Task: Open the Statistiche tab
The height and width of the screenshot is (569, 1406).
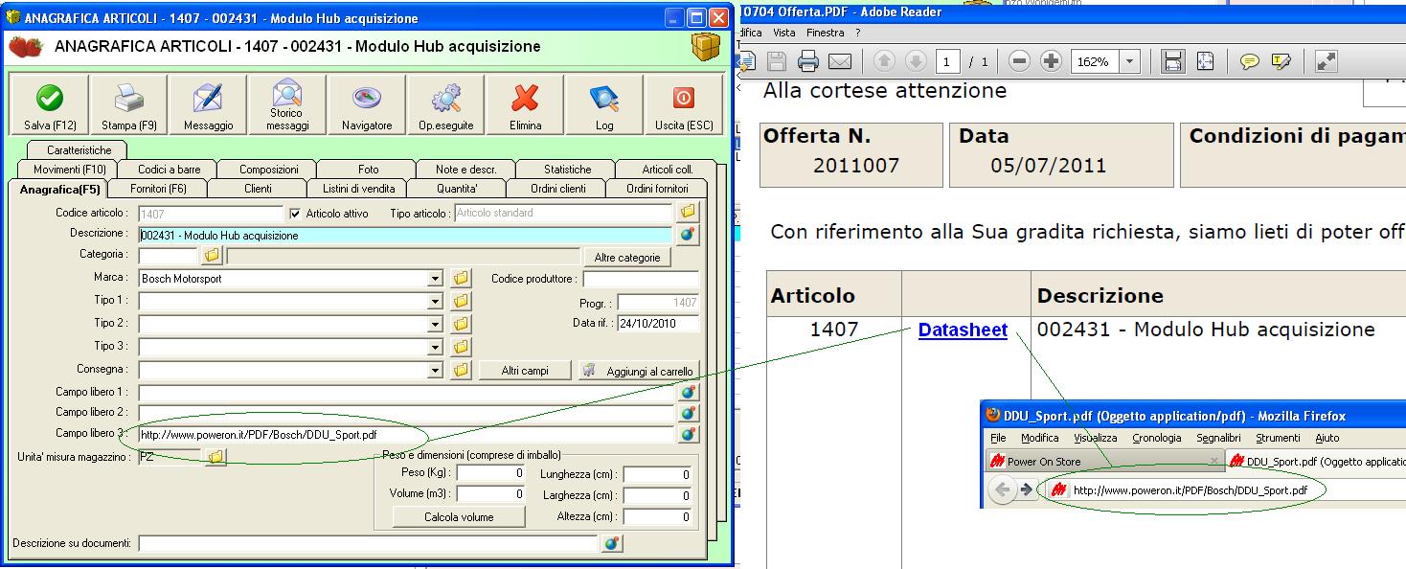Action: (567, 170)
